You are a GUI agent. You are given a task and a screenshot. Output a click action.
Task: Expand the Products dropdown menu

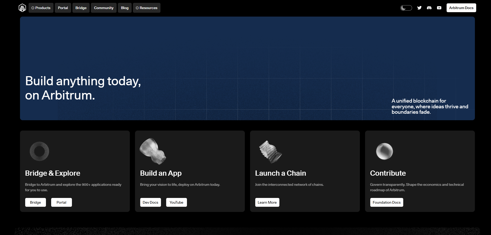coord(41,8)
